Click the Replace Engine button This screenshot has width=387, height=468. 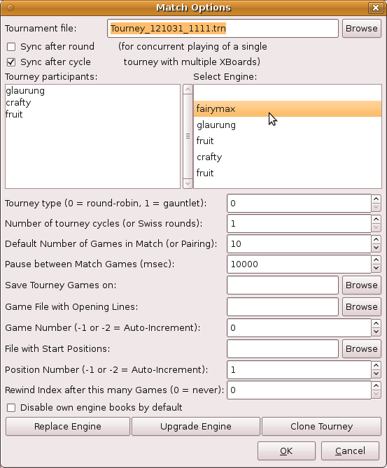(68, 426)
